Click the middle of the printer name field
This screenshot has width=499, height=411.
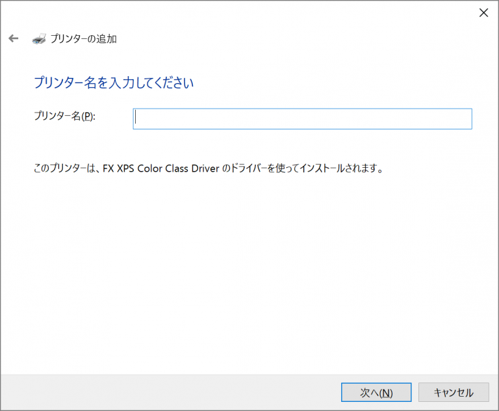point(302,119)
